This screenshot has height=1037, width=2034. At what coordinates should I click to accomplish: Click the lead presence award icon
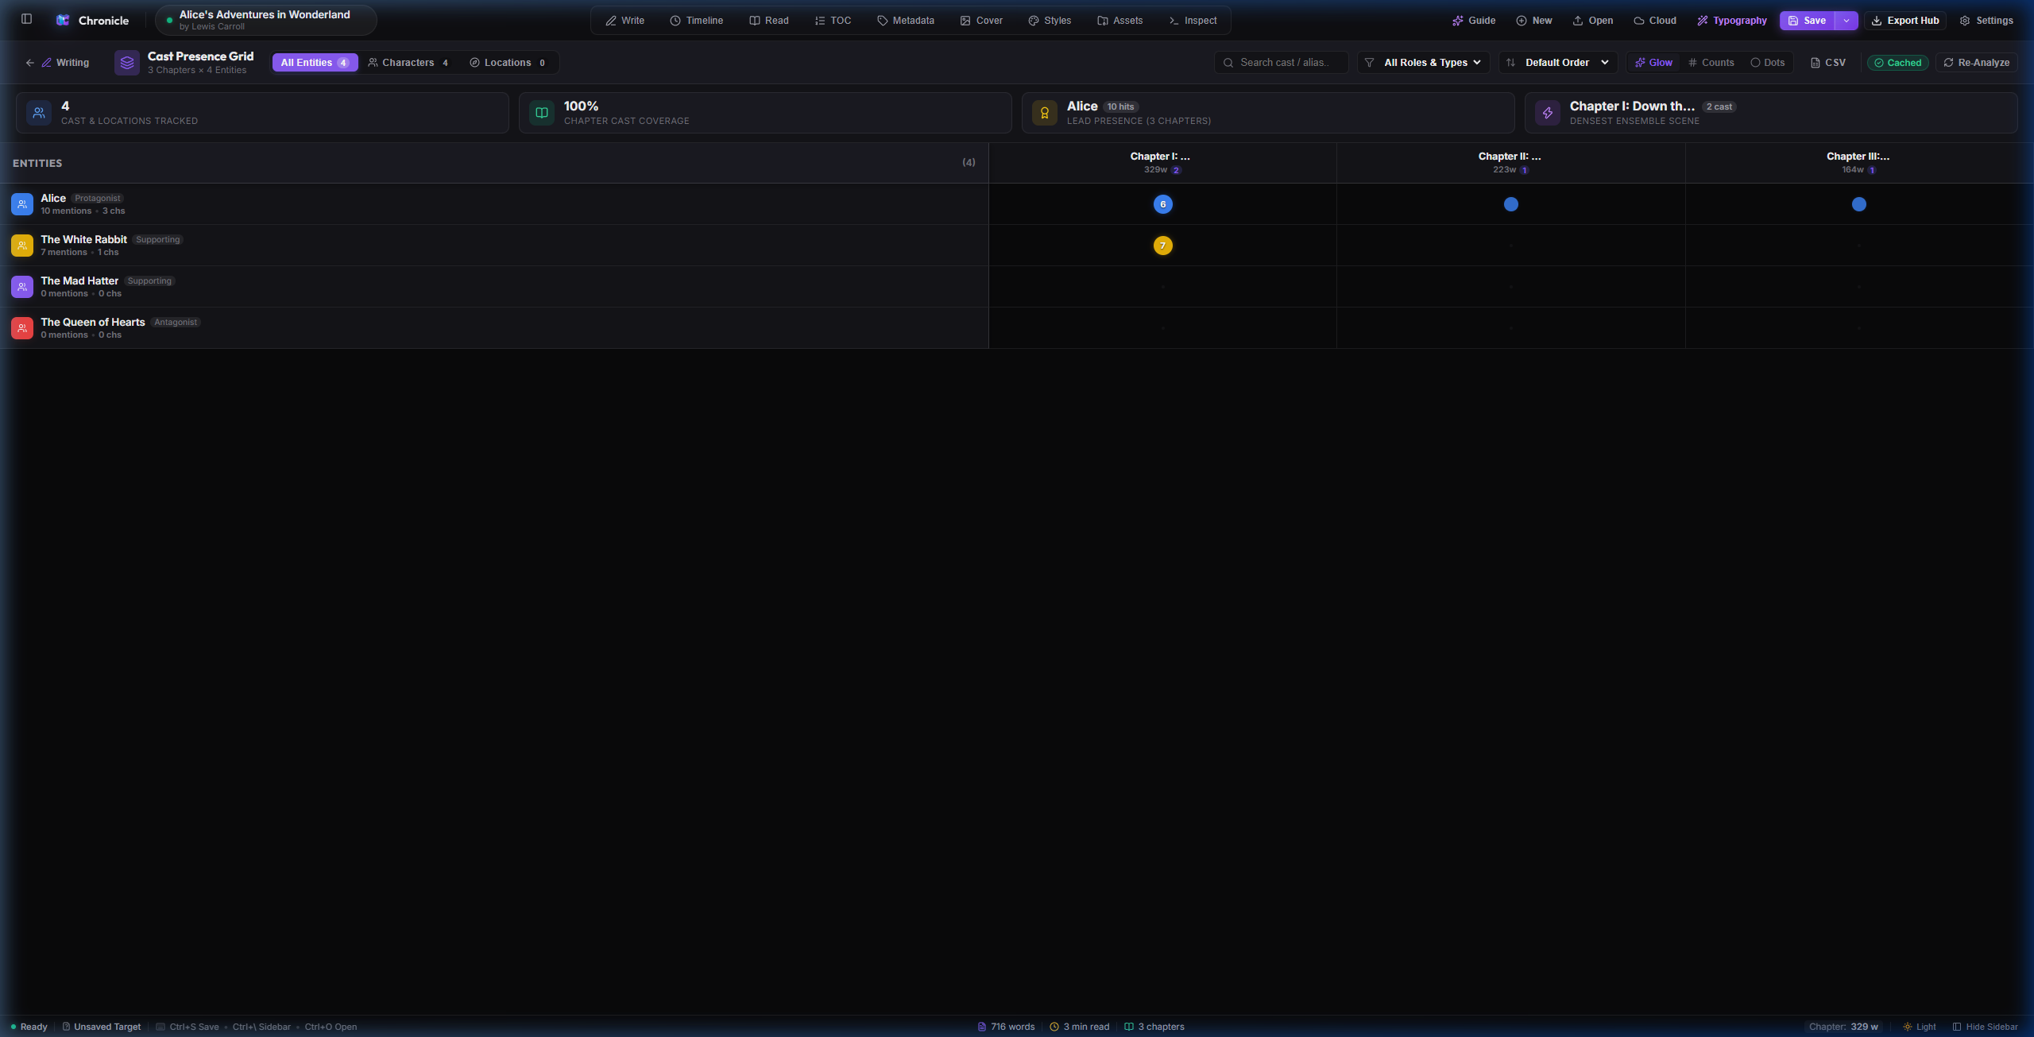1045,113
